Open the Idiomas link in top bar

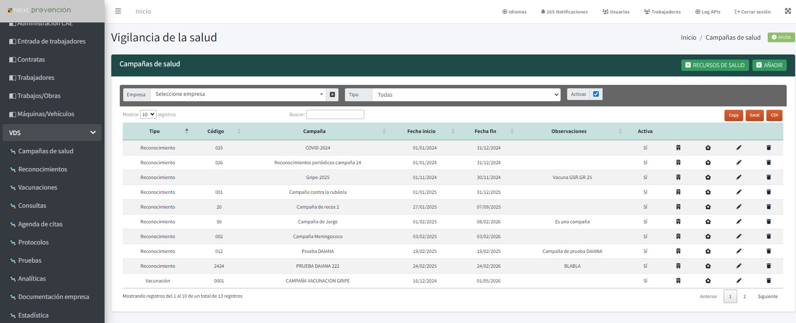click(514, 12)
